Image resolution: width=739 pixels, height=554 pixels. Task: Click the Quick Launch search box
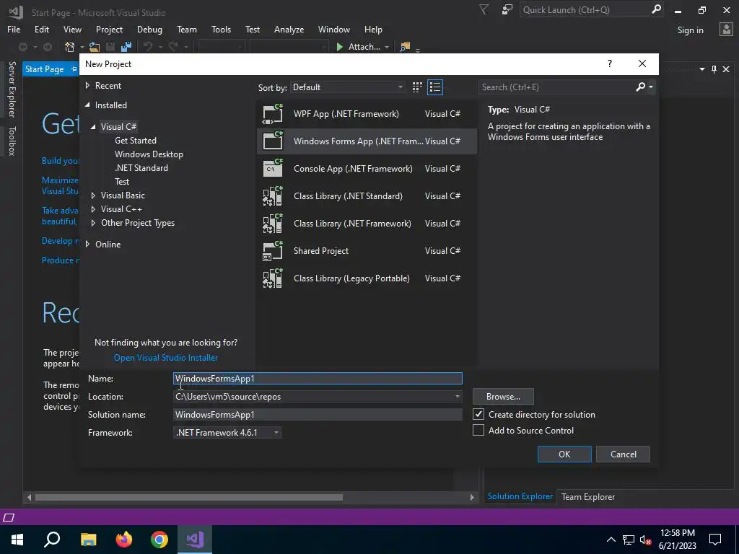coord(586,10)
